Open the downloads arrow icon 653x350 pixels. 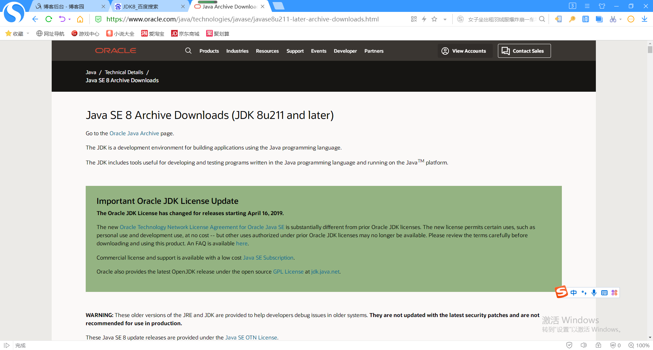click(644, 19)
